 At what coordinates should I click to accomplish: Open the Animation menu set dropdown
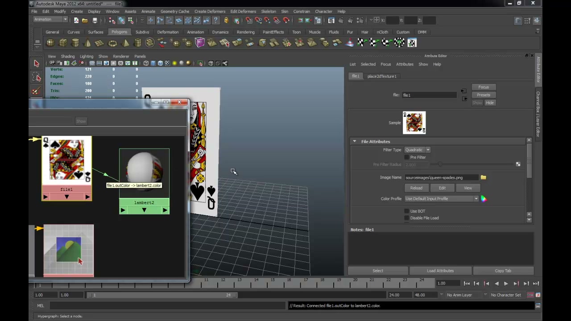coord(50,20)
